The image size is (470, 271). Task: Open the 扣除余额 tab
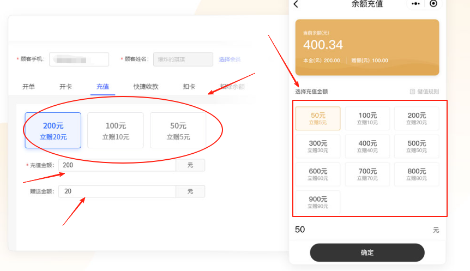click(x=232, y=87)
